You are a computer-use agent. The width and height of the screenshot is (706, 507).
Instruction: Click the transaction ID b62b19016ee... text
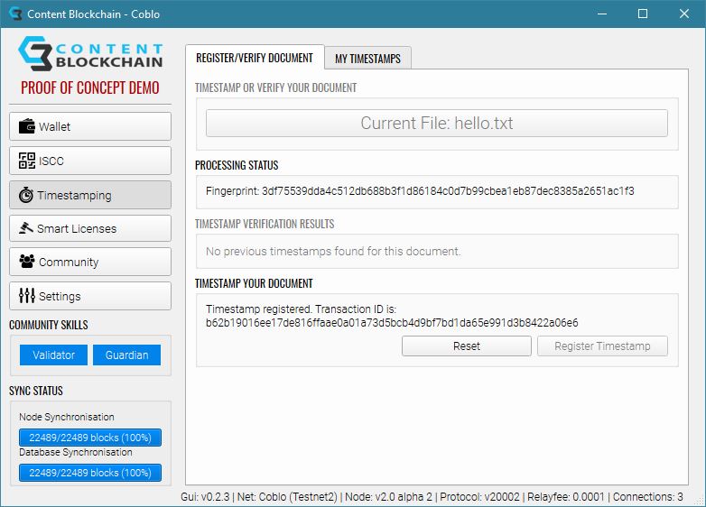pos(392,323)
